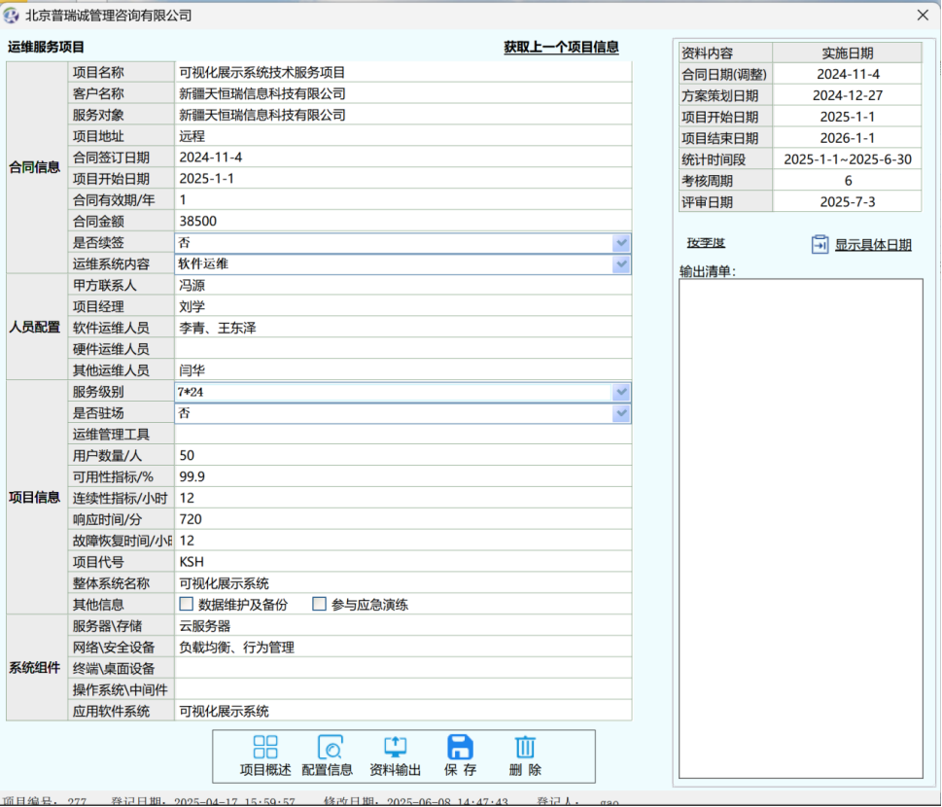Click the 获取上一个项目信息 link
The height and width of the screenshot is (807, 942).
pos(560,47)
